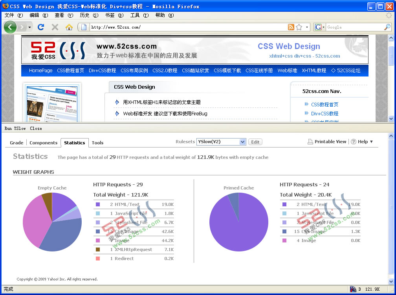The image size is (396, 295).
Task: Open the 历史 (S) menu
Action: coord(89,15)
